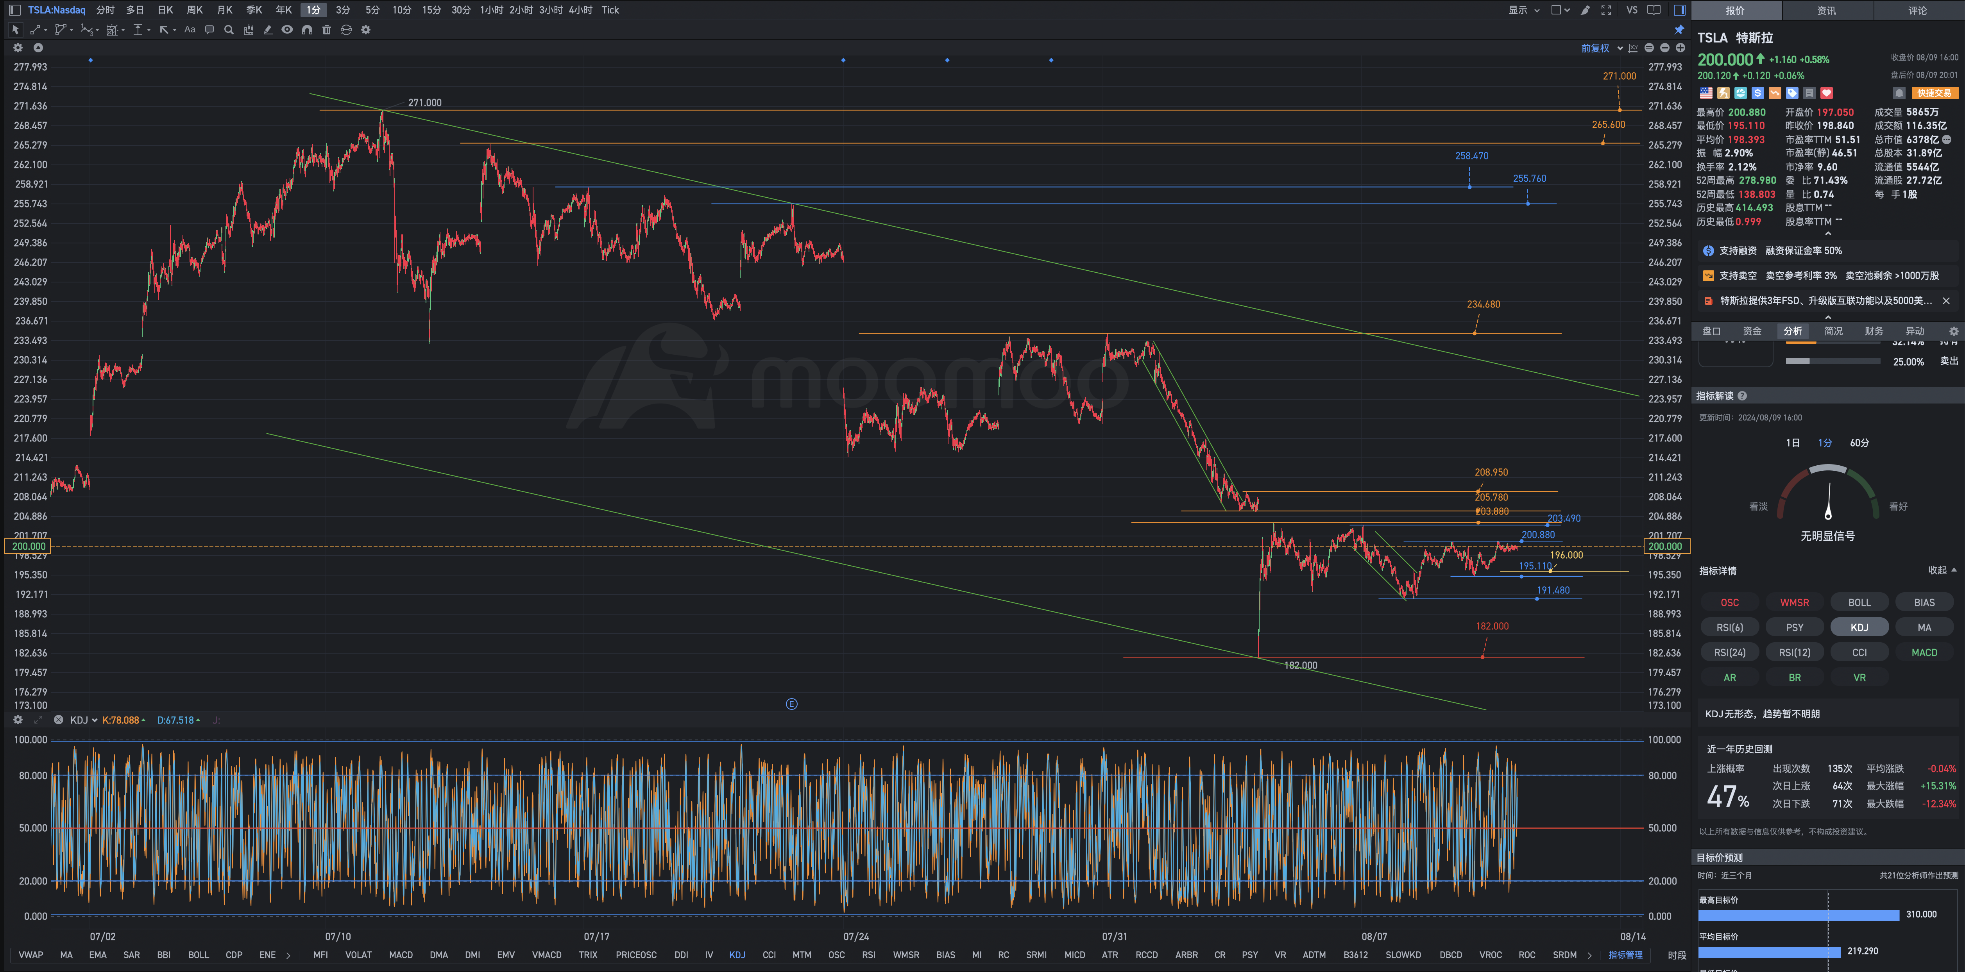Toggle the X,Y axis coordinate setting

click(1633, 48)
